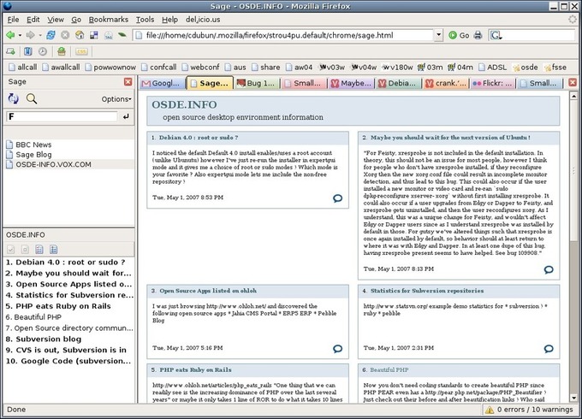Click comment bubble on Ubuntu wait article
Viewport: 582px width, 419px height.
(x=549, y=269)
